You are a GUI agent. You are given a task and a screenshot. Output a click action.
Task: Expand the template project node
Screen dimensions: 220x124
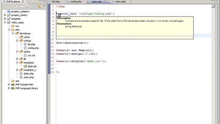(5, 19)
